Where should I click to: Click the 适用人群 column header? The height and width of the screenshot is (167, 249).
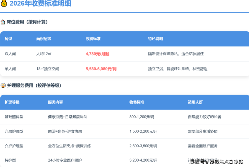(195, 102)
